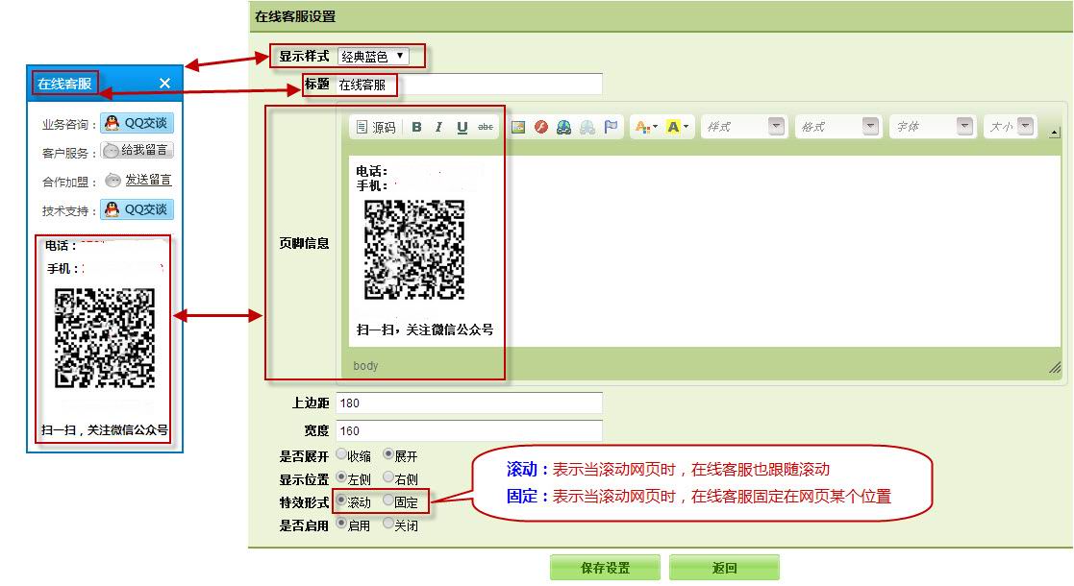The width and height of the screenshot is (1074, 586).
Task: Click the 页脚信息 label
Action: 304,243
